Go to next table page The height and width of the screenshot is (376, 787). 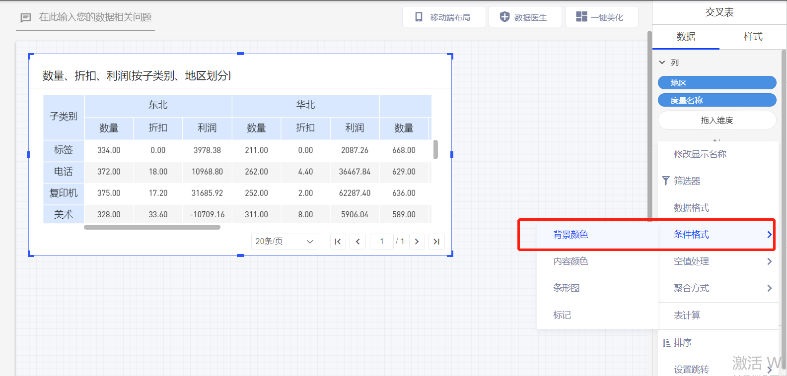(417, 242)
